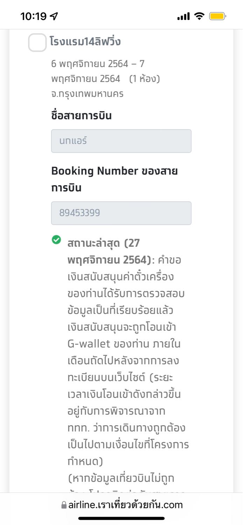Tap the green checkmark status icon

click(x=56, y=240)
